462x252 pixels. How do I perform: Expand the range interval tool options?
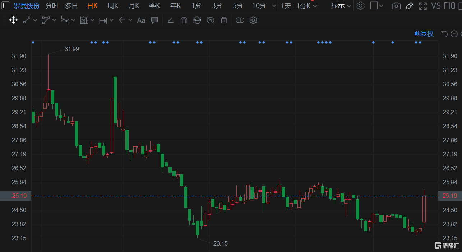[111, 20]
